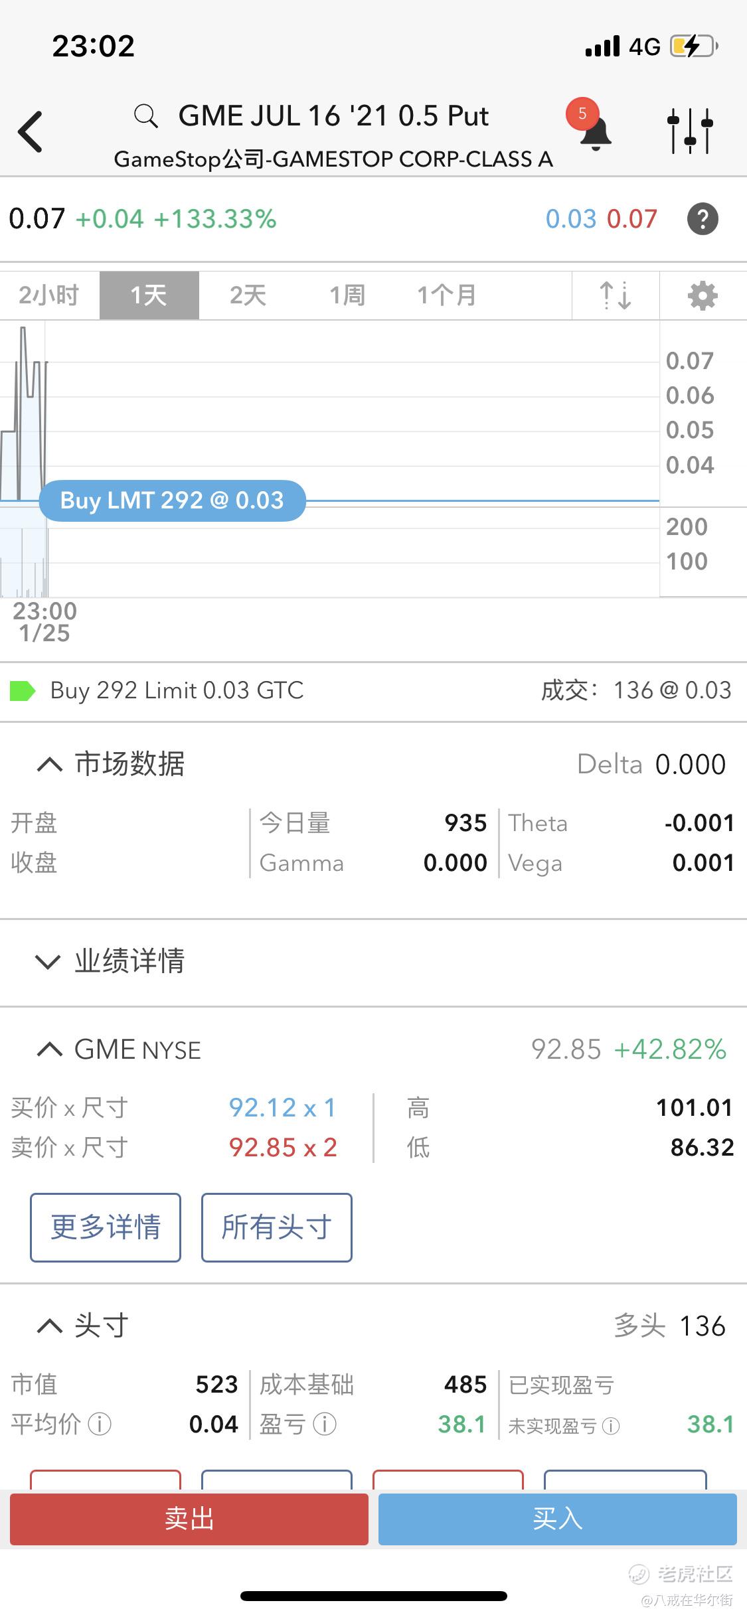Viewport: 747px width, 1617px height.
Task: Tap the 成交: 136 @ 0.03 fill text
Action: (x=636, y=691)
